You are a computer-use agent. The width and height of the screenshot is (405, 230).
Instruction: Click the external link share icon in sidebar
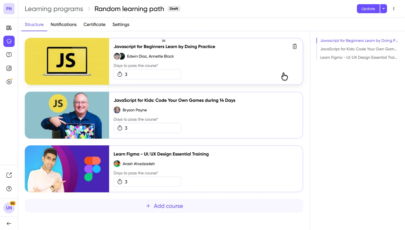tap(9, 175)
